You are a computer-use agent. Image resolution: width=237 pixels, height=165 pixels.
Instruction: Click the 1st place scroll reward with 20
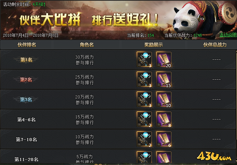[164, 59]
